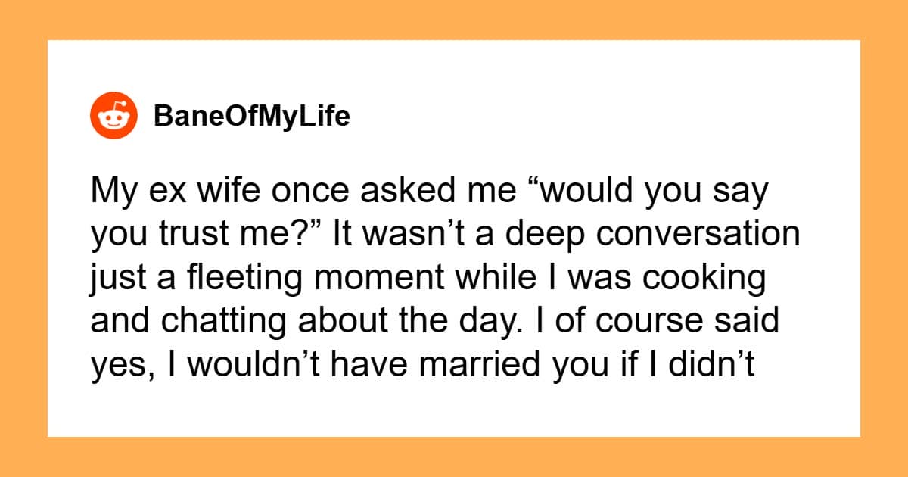Click the Reddit logo avatar icon
Image resolution: width=908 pixels, height=477 pixels.
[x=114, y=117]
